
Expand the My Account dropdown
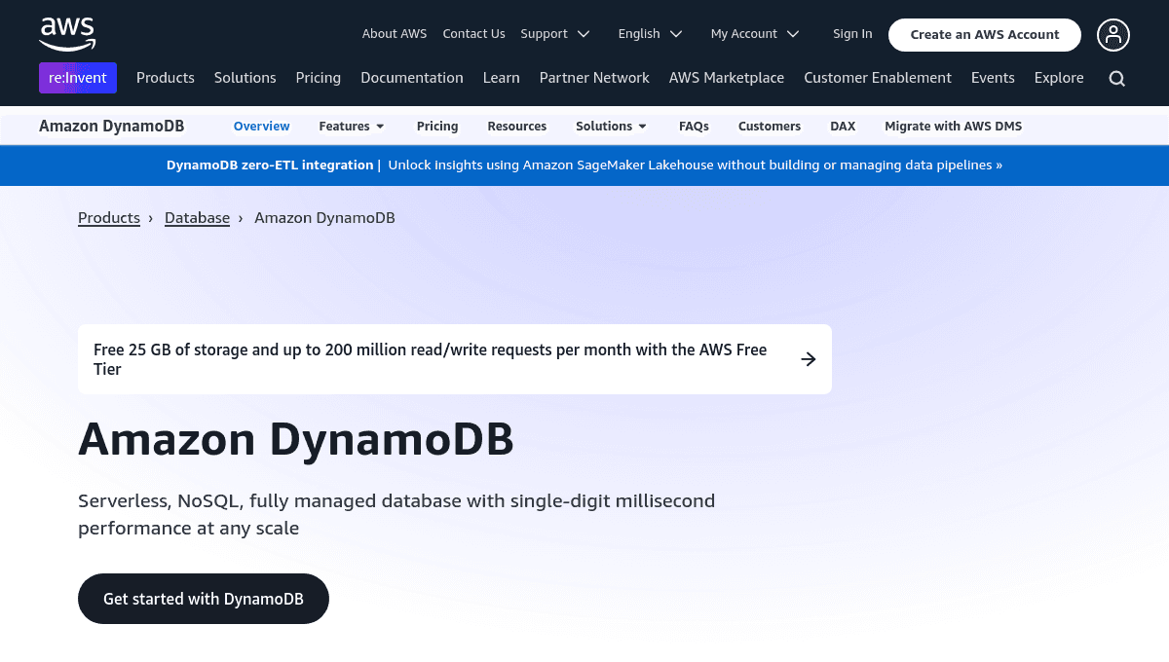tap(755, 33)
